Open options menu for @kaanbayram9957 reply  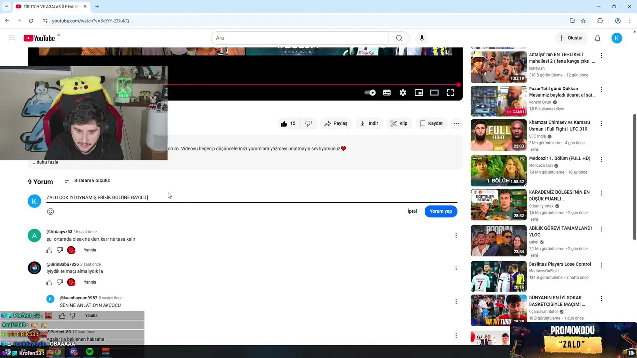[x=456, y=302]
